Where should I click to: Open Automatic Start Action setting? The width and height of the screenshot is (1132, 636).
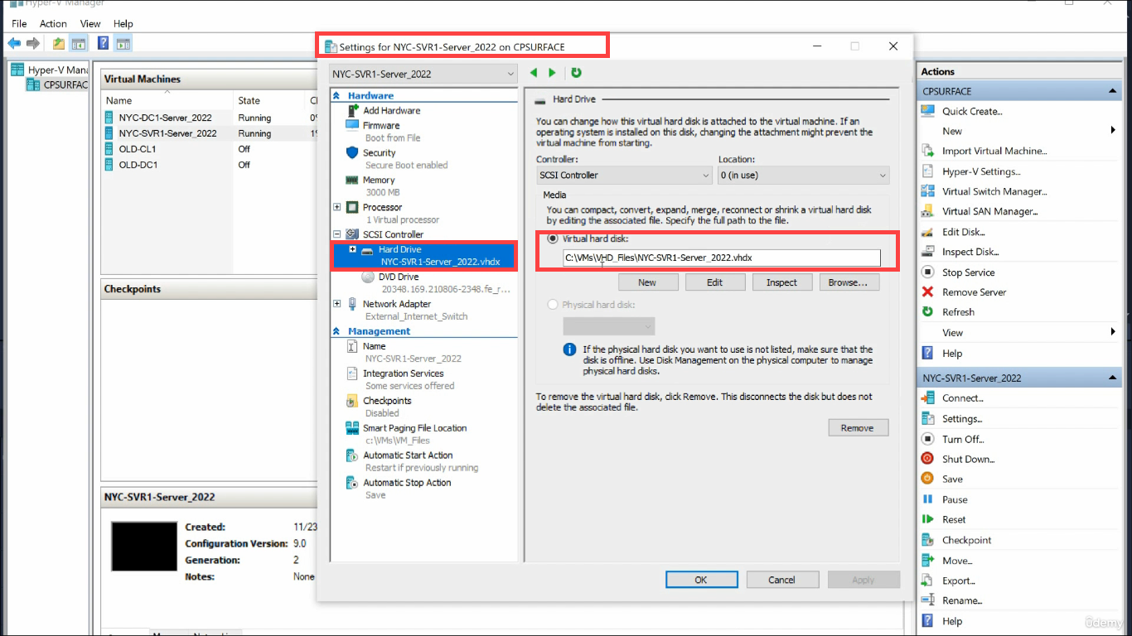pos(408,455)
